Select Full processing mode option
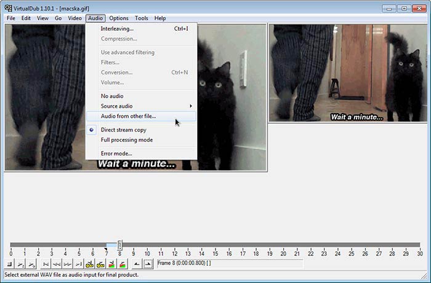Image resolution: width=431 pixels, height=283 pixels. pyautogui.click(x=126, y=140)
